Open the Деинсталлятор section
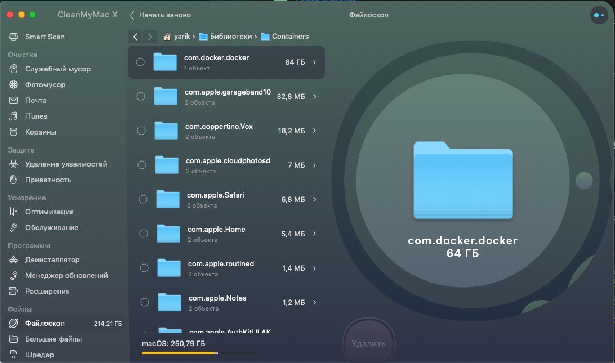615x363 pixels. 52,259
